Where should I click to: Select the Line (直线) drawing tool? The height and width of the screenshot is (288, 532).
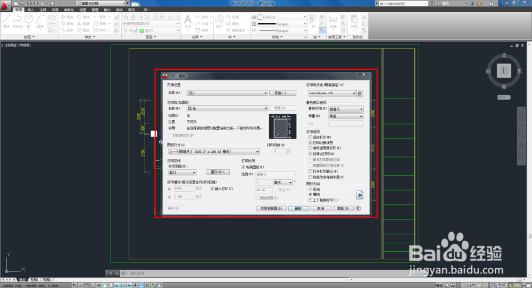pos(6,21)
